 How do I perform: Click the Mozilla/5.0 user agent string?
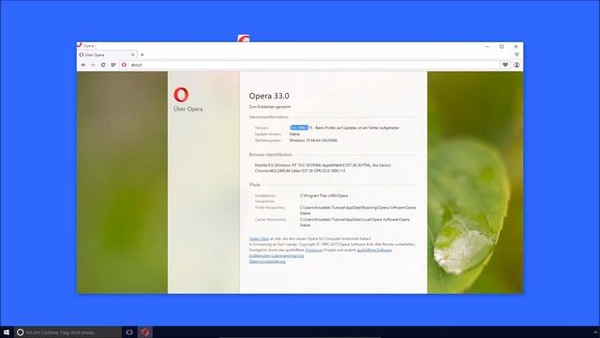pos(322,168)
